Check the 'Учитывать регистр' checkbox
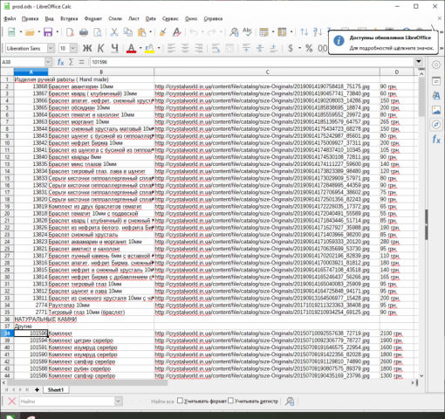 coord(230,401)
